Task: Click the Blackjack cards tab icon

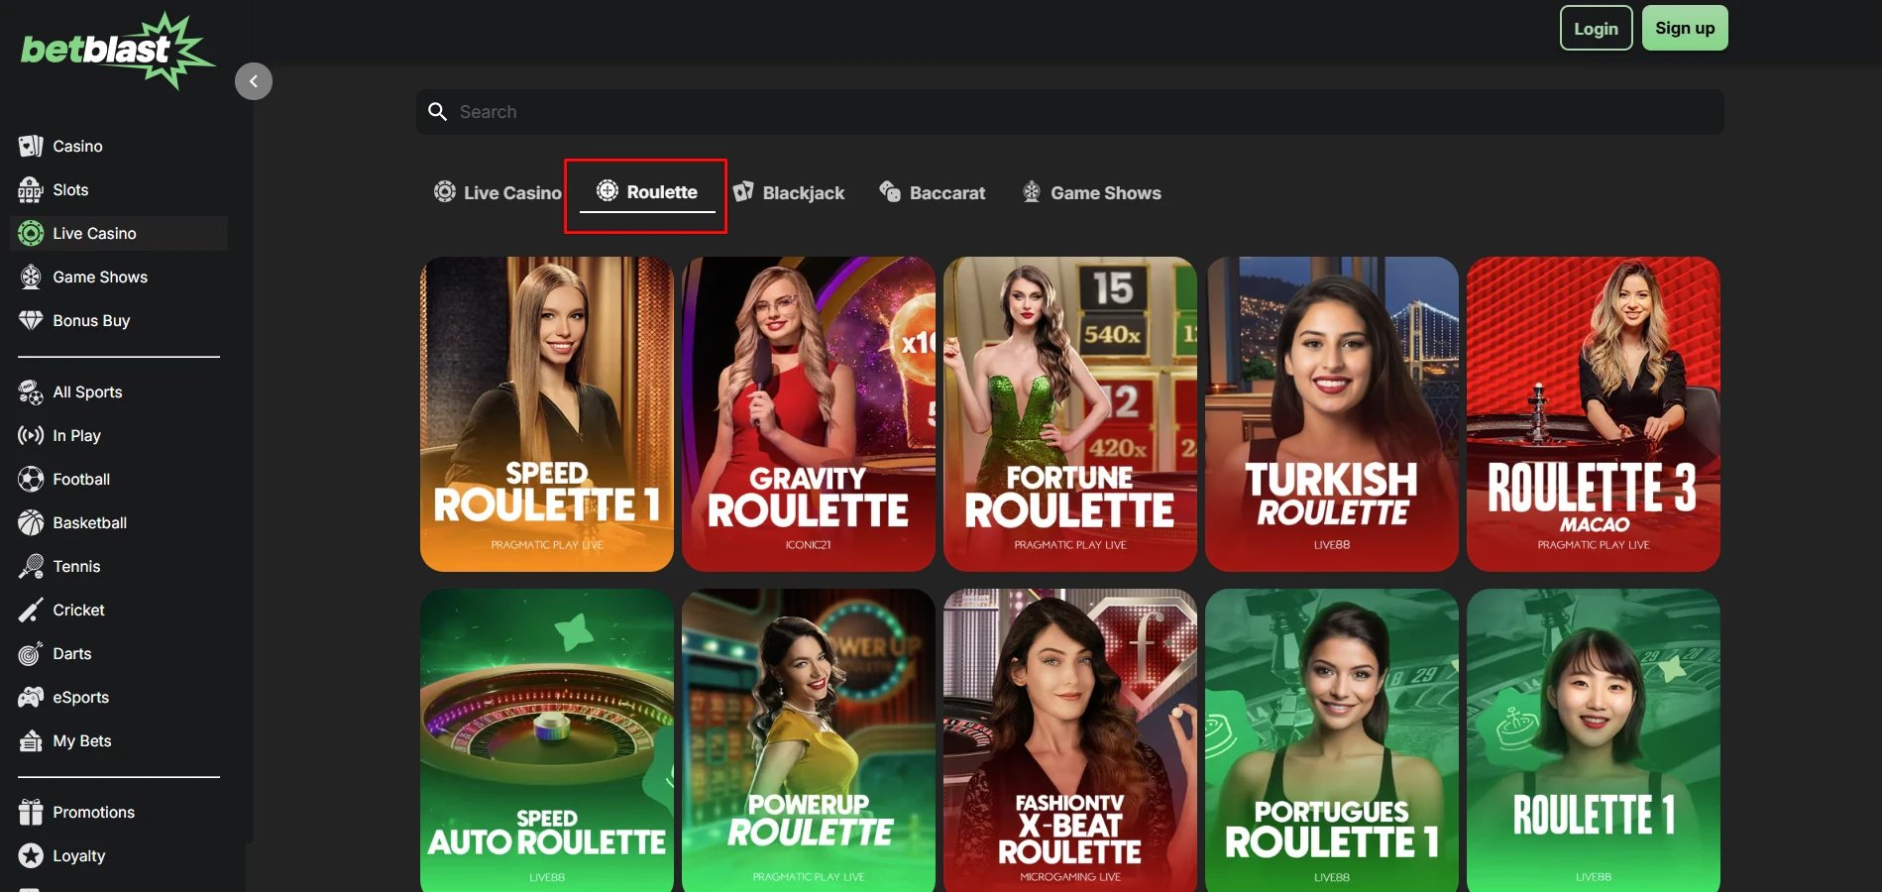Action: [x=743, y=191]
